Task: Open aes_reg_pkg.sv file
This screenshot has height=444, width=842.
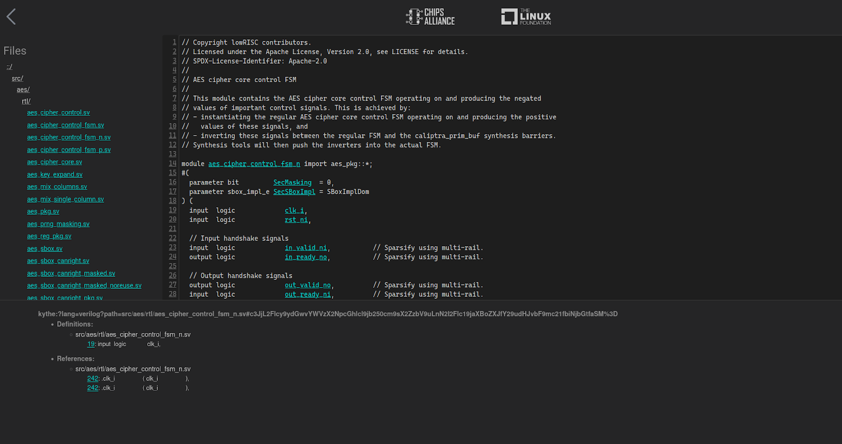Action: [x=49, y=236]
